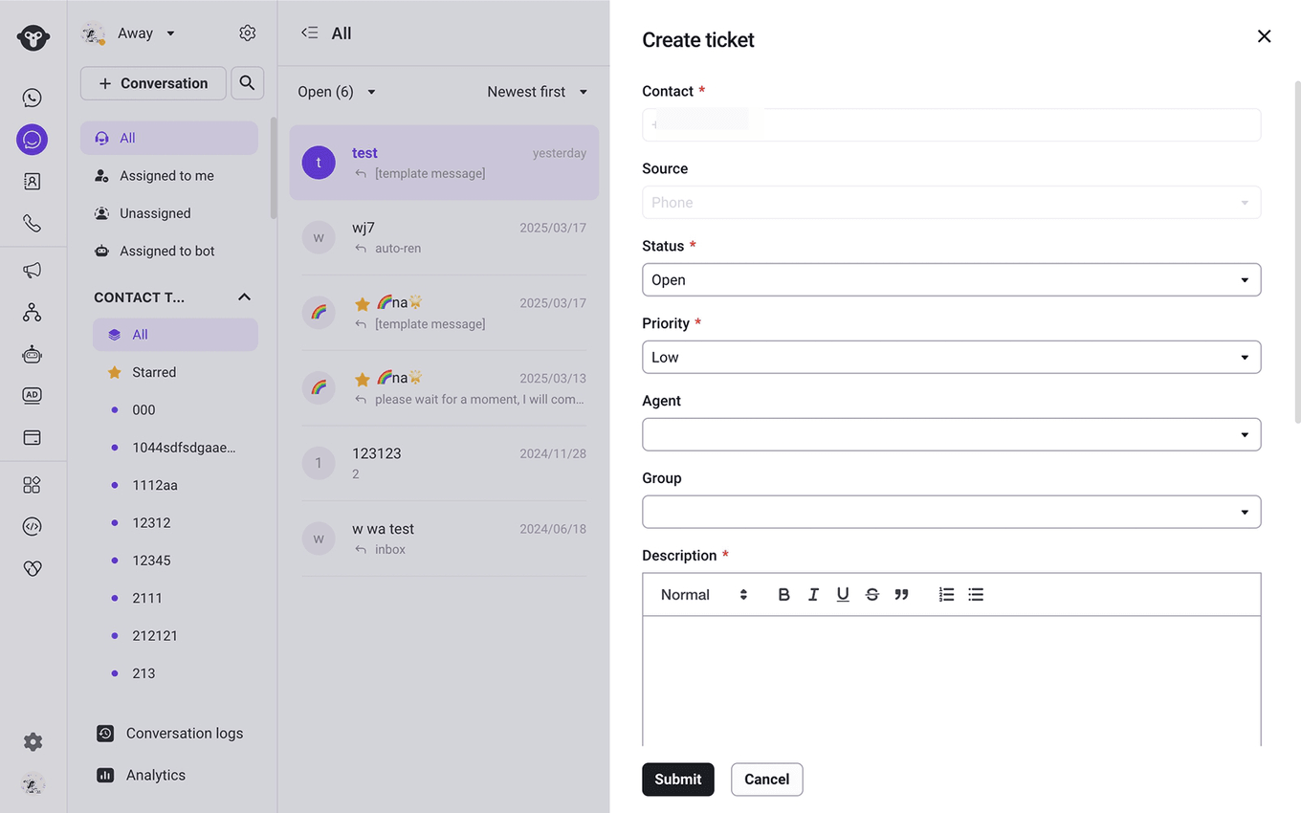
Task: Select the Starred contact tag
Action: pos(175,372)
